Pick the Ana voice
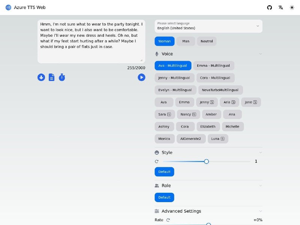This screenshot has height=225, width=300. [x=232, y=114]
